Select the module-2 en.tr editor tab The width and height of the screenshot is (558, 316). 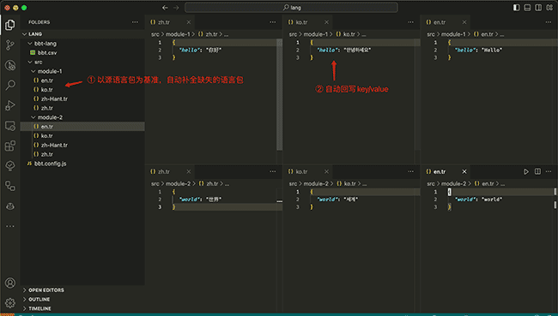[446, 171]
